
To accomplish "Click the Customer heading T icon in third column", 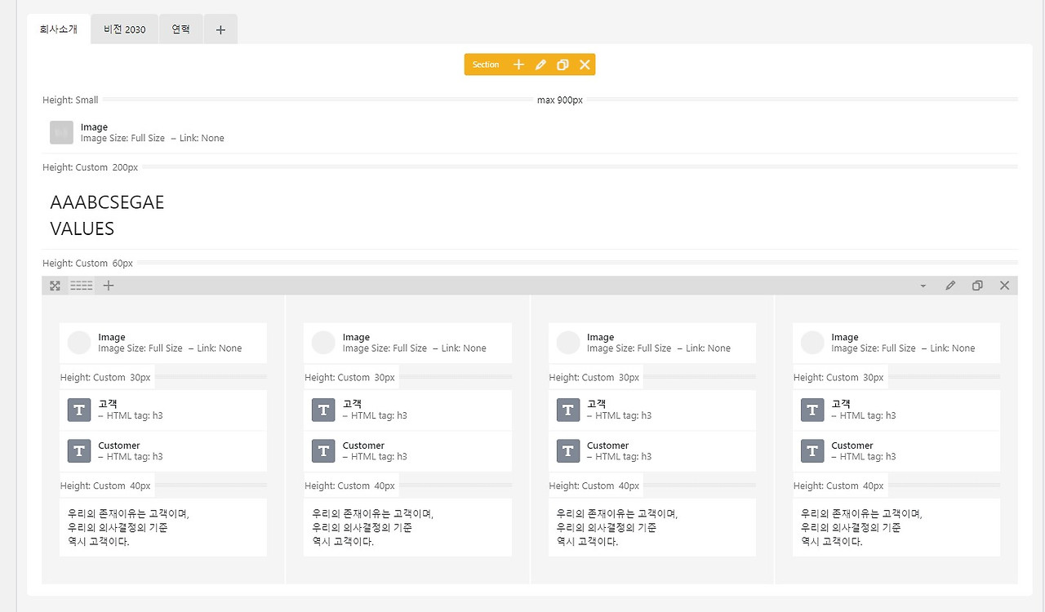I will tap(568, 451).
